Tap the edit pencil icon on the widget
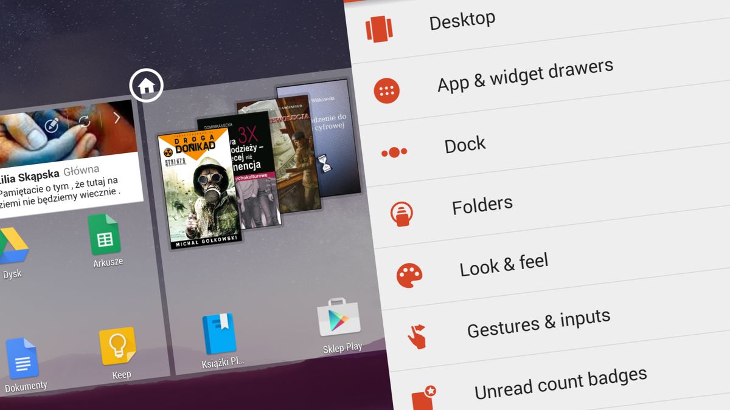 52,125
